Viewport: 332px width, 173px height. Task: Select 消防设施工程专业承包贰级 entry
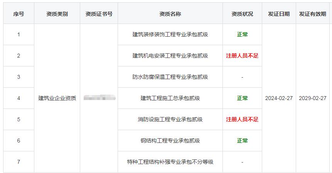170,119
